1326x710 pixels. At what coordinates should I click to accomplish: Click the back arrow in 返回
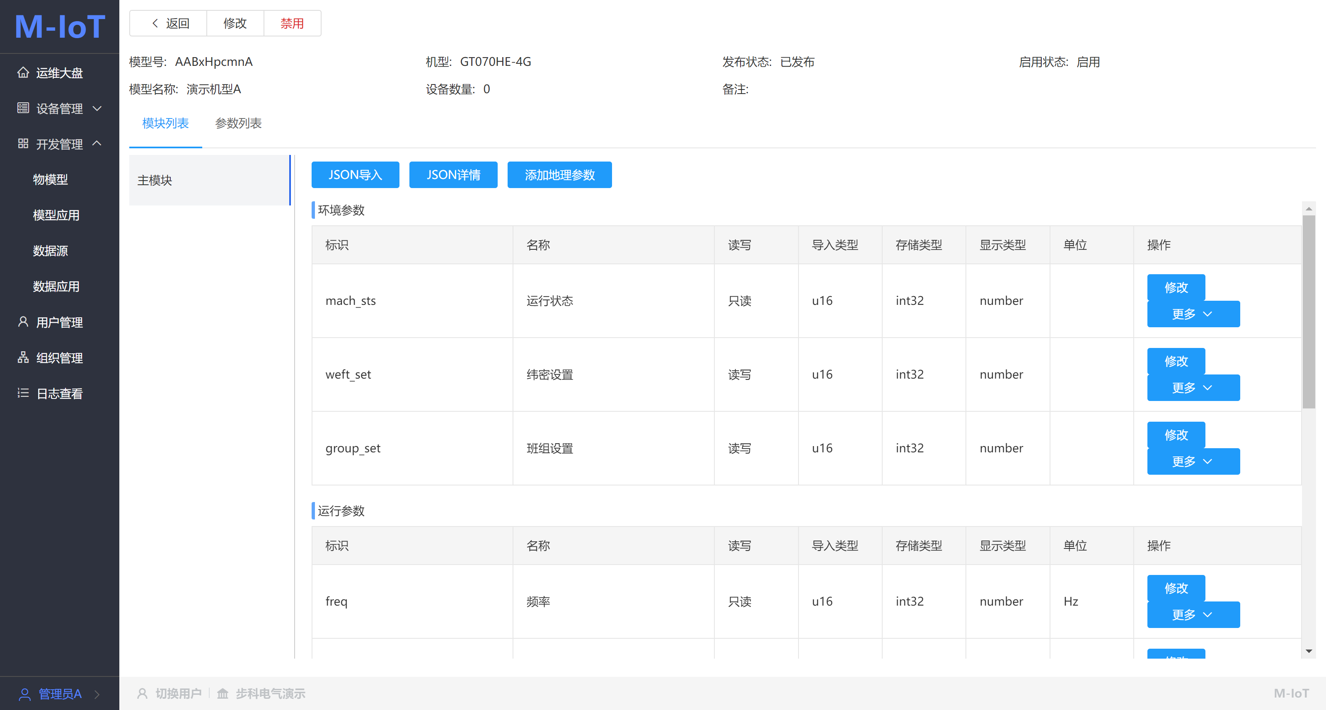pyautogui.click(x=155, y=23)
